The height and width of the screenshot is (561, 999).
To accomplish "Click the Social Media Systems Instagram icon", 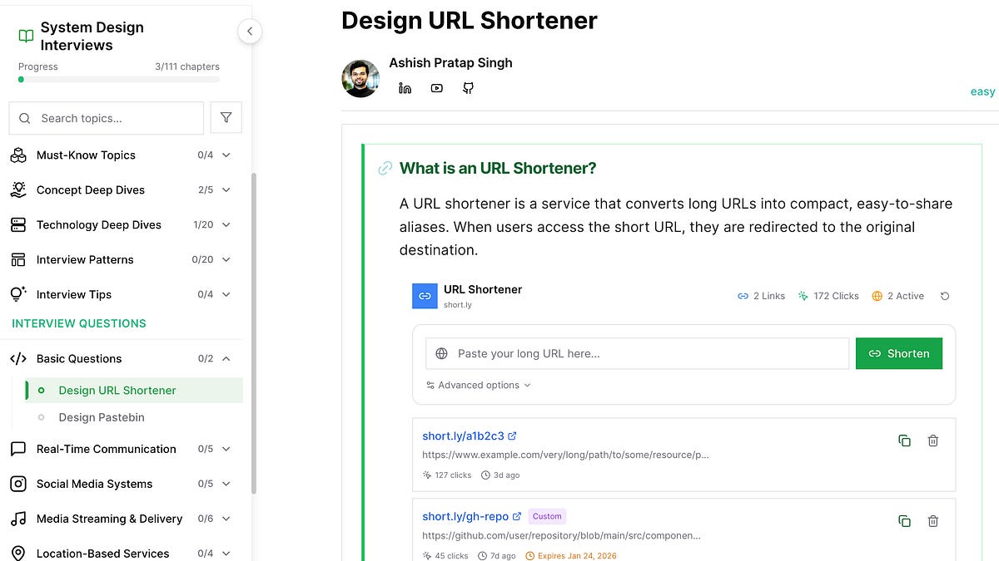I will 18,484.
